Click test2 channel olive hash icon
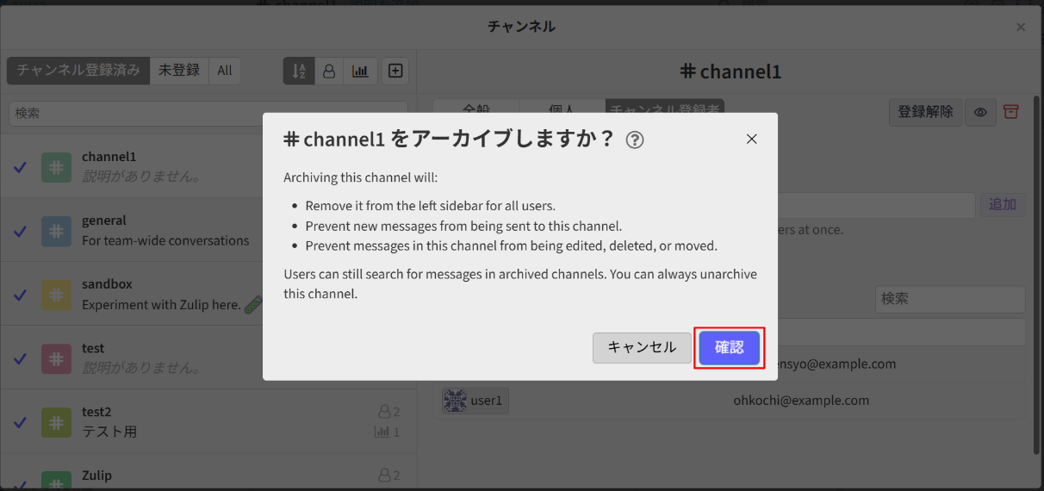The height and width of the screenshot is (491, 1044). point(56,422)
